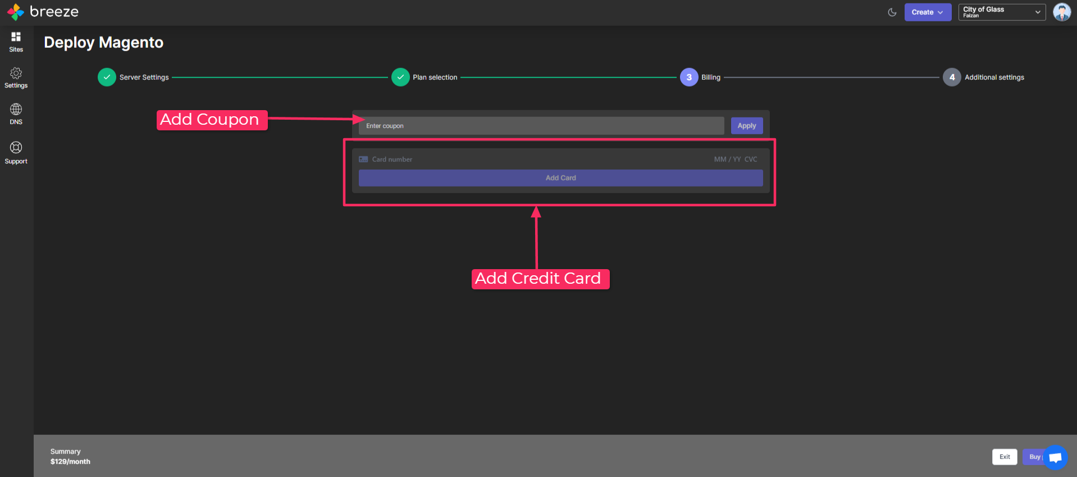Submit with the Add Card button

[x=561, y=178]
